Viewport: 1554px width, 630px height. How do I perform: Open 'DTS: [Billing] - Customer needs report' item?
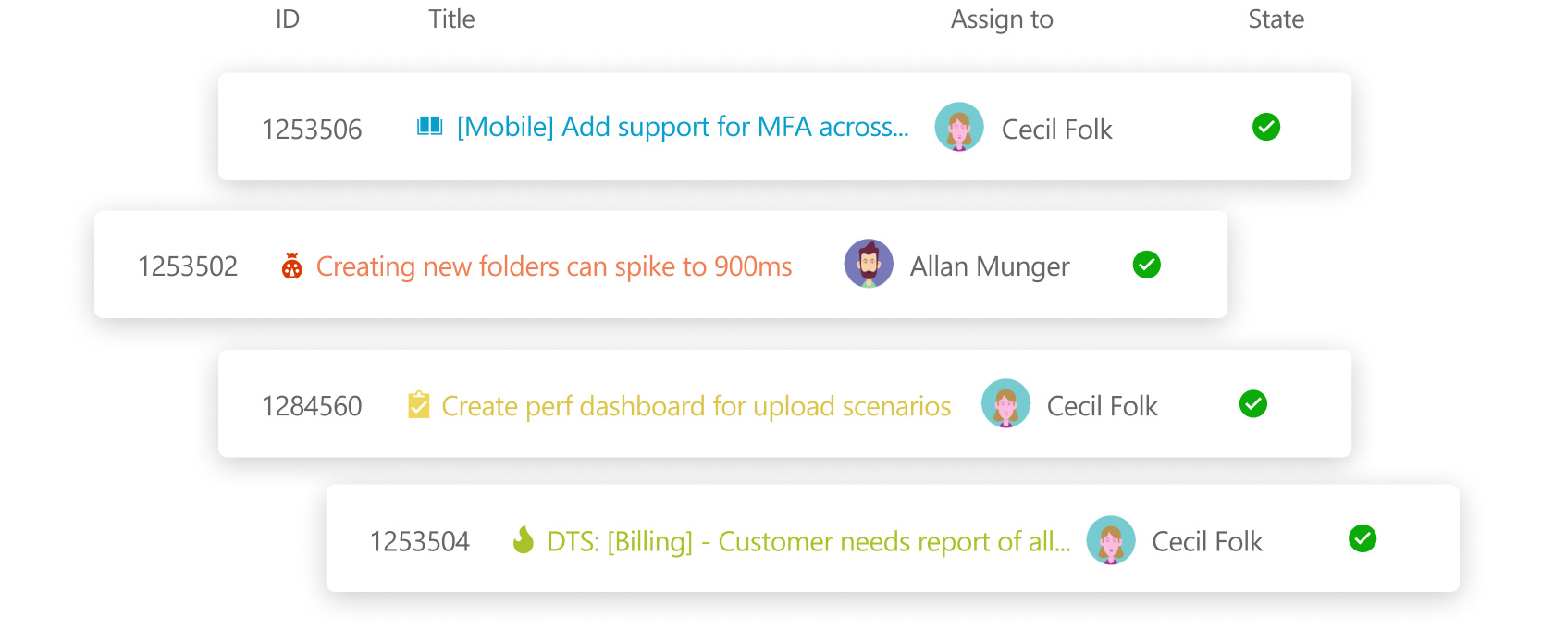click(808, 541)
